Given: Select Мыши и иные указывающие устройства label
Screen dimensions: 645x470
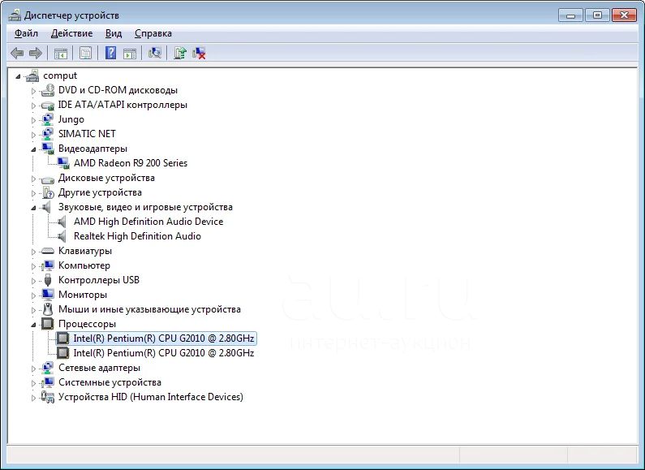Looking at the screenshot, I should [x=150, y=309].
